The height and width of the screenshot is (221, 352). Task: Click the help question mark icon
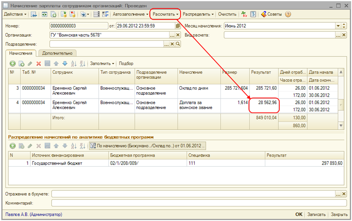(288, 14)
